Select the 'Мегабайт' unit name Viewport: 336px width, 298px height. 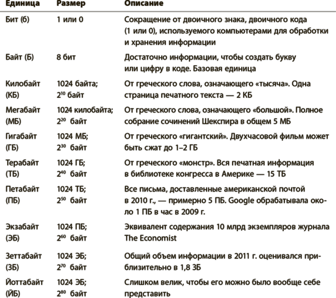[23, 110]
